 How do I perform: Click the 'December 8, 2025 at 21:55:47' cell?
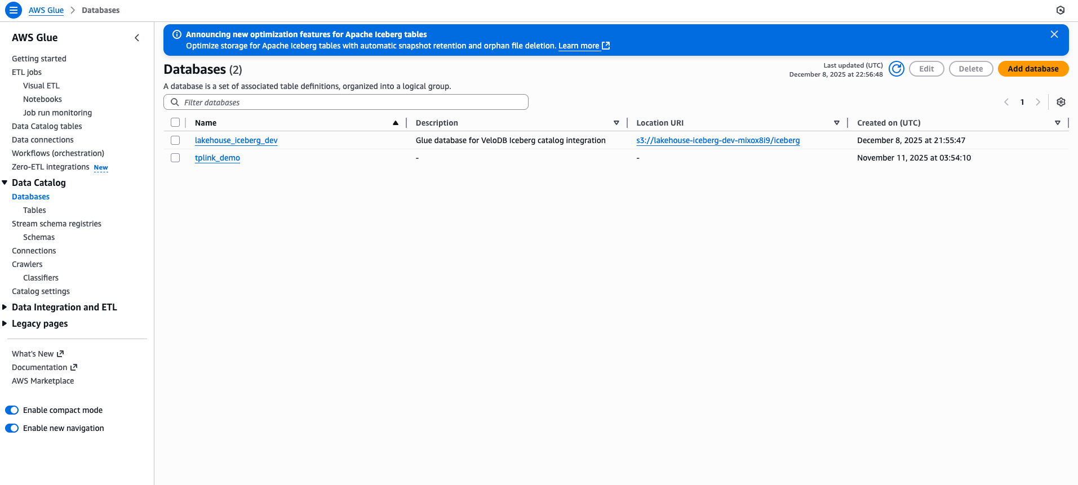pyautogui.click(x=911, y=140)
